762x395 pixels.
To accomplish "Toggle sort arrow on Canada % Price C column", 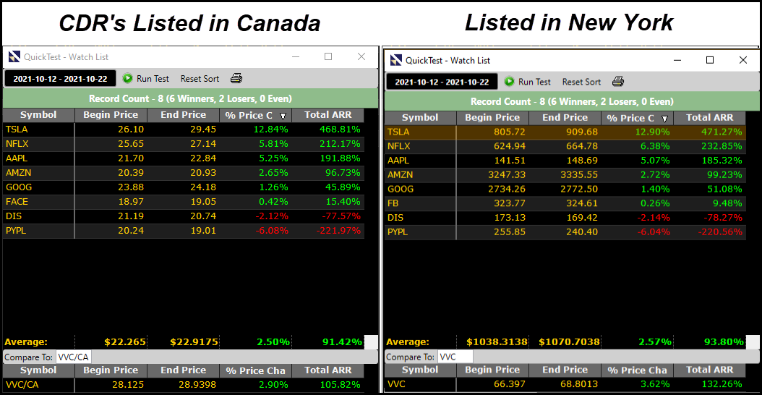I will pos(283,116).
